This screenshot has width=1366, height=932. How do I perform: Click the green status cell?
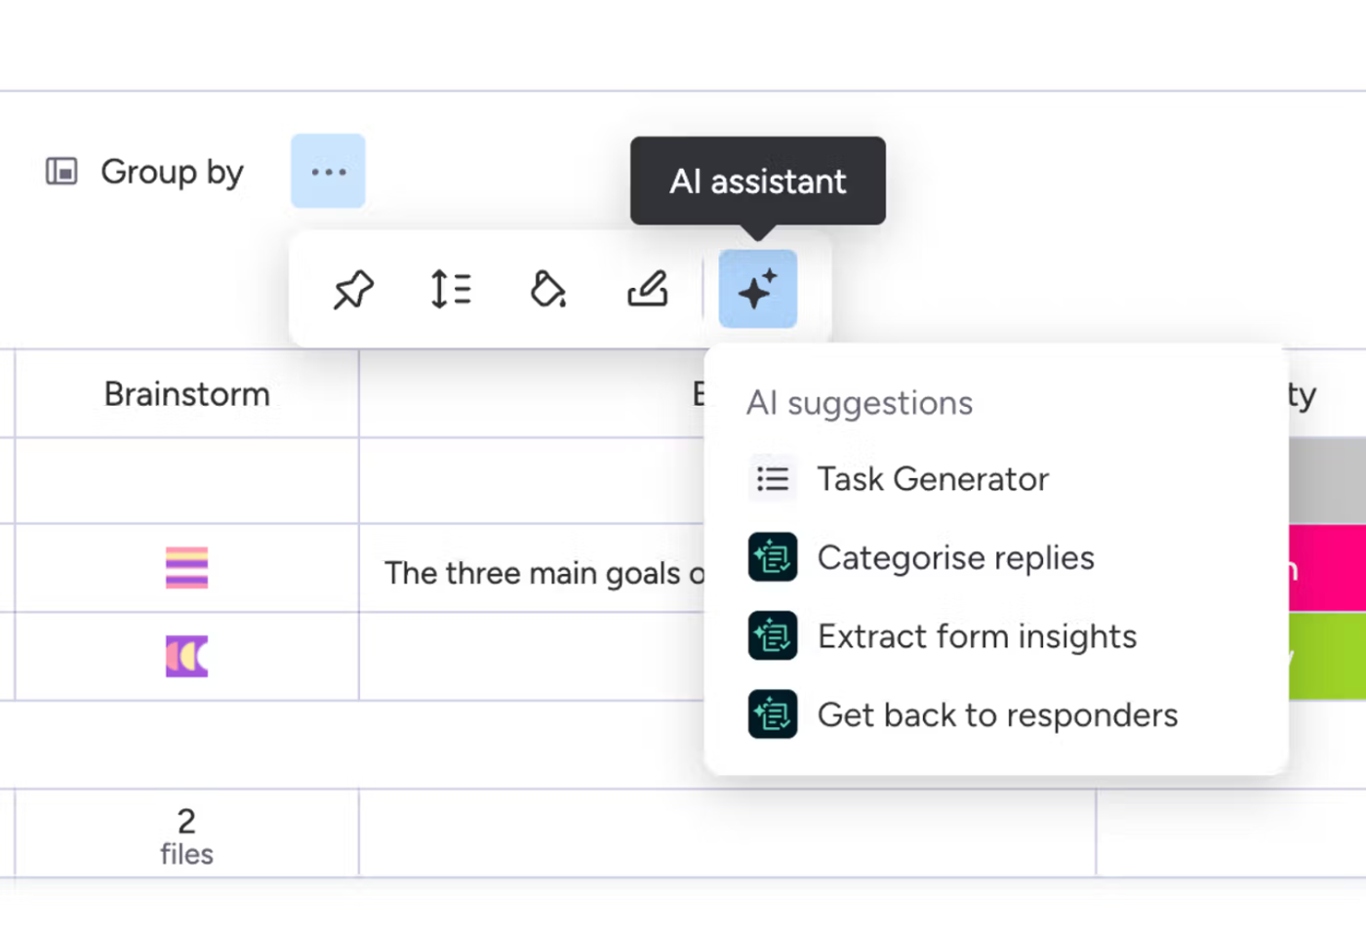(x=1327, y=656)
